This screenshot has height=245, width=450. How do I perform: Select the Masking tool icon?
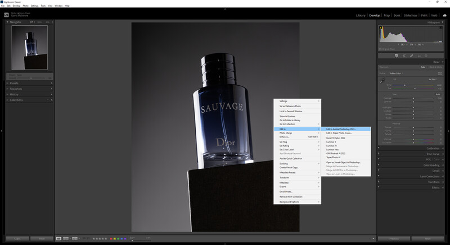[x=426, y=56]
